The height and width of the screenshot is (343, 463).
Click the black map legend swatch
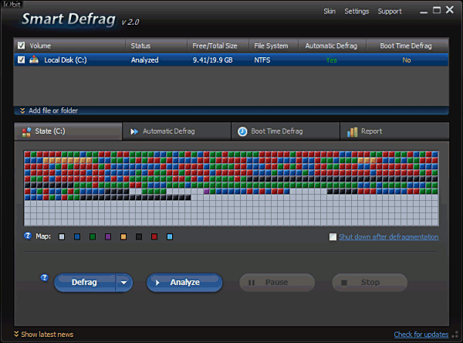[x=139, y=236]
